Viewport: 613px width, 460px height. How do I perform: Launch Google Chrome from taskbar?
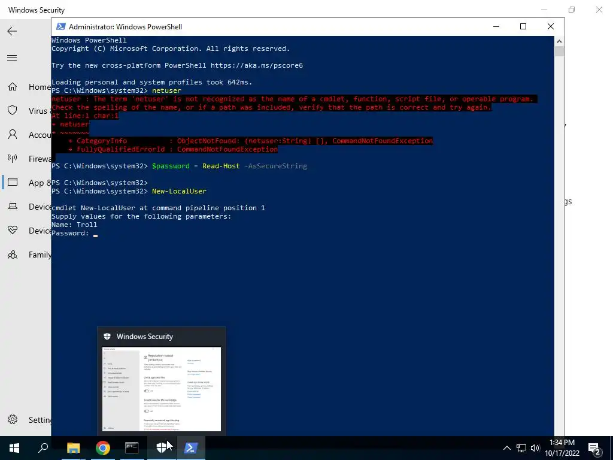coord(103,448)
